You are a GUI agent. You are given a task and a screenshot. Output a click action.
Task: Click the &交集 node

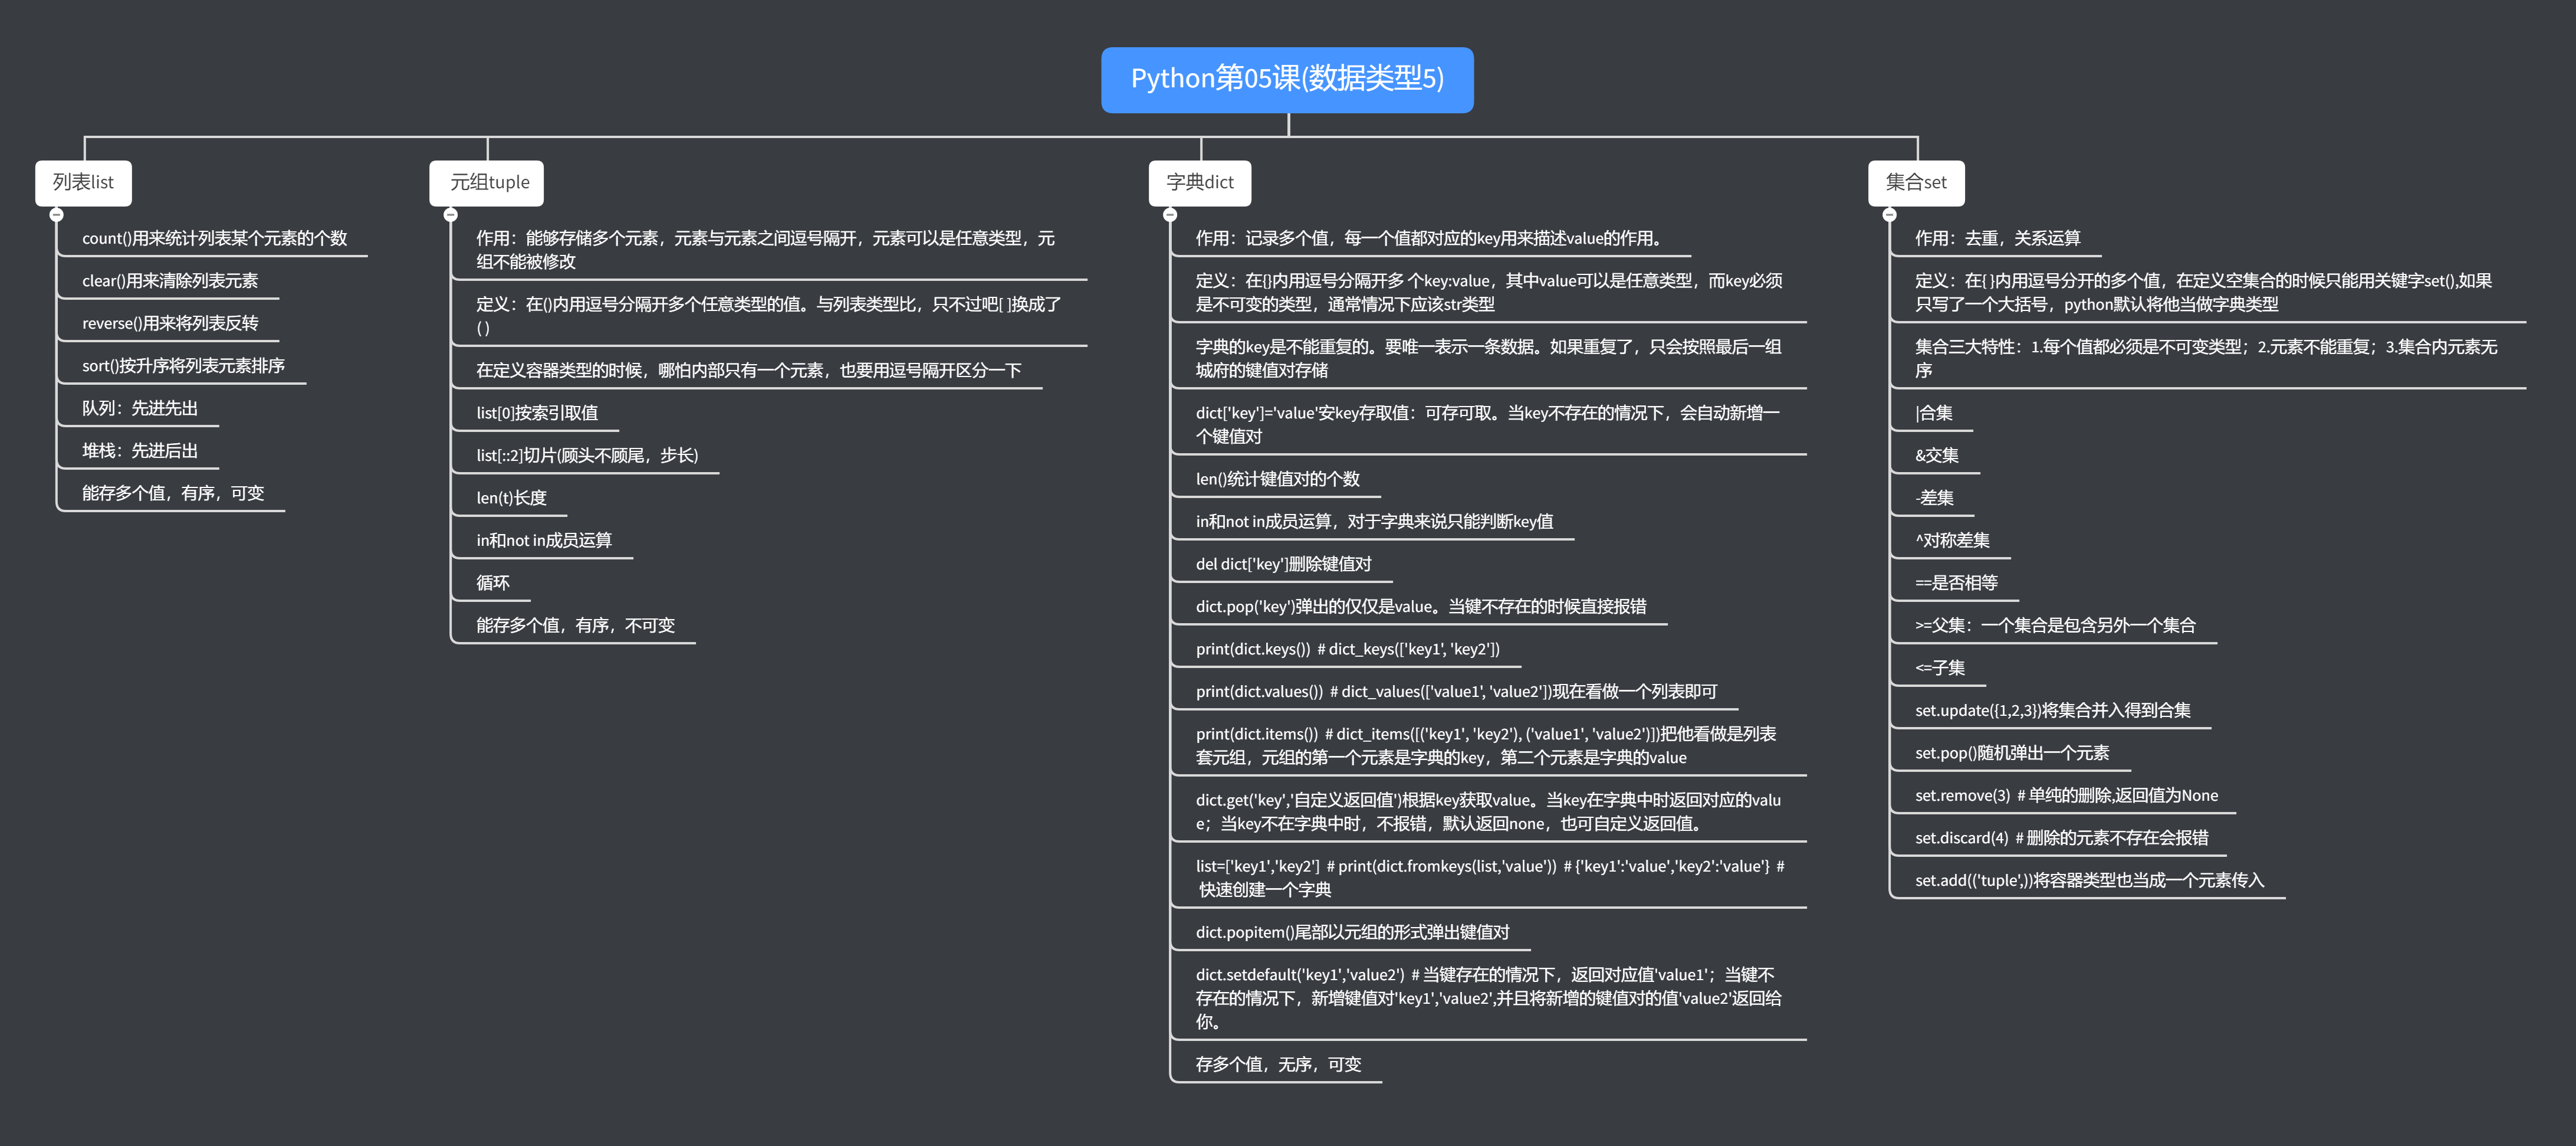pyautogui.click(x=1936, y=456)
